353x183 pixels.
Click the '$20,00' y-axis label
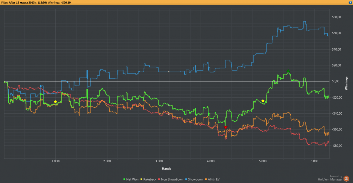click(336, 65)
